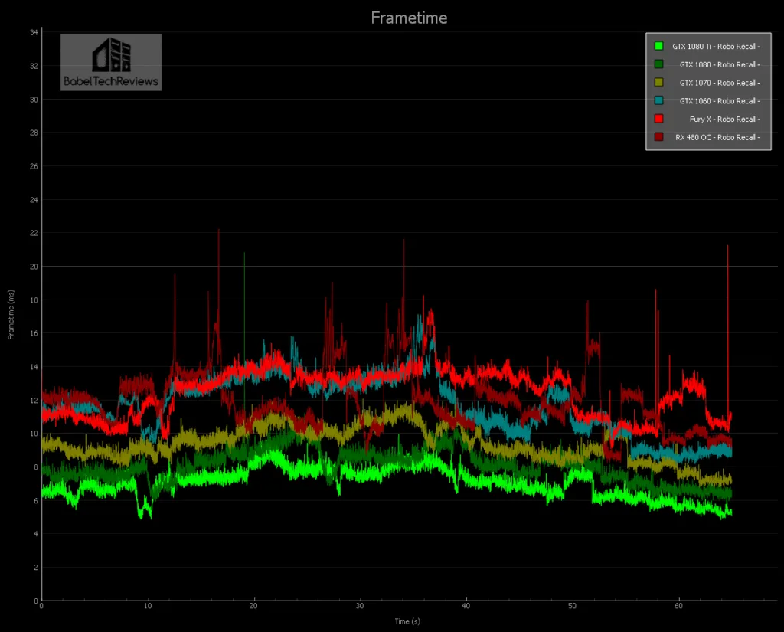Click the BabelTechReviews watermark text
The width and height of the screenshot is (784, 632).
click(x=111, y=81)
